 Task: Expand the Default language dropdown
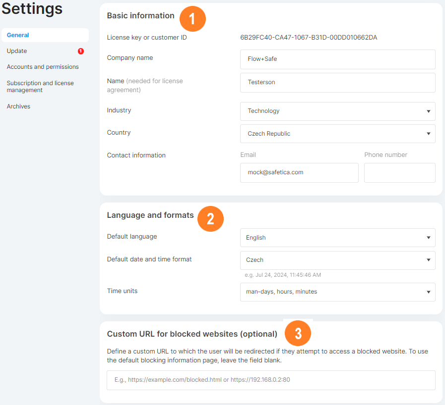(x=337, y=238)
